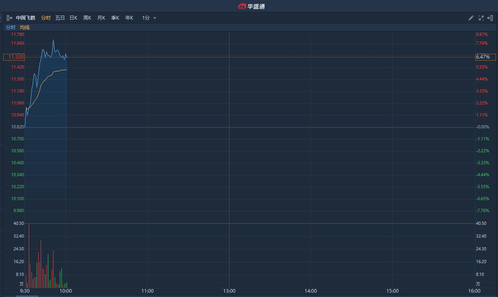The width and height of the screenshot is (498, 297).
Task: Click the 4.44% red percentage label
Action: (x=482, y=79)
